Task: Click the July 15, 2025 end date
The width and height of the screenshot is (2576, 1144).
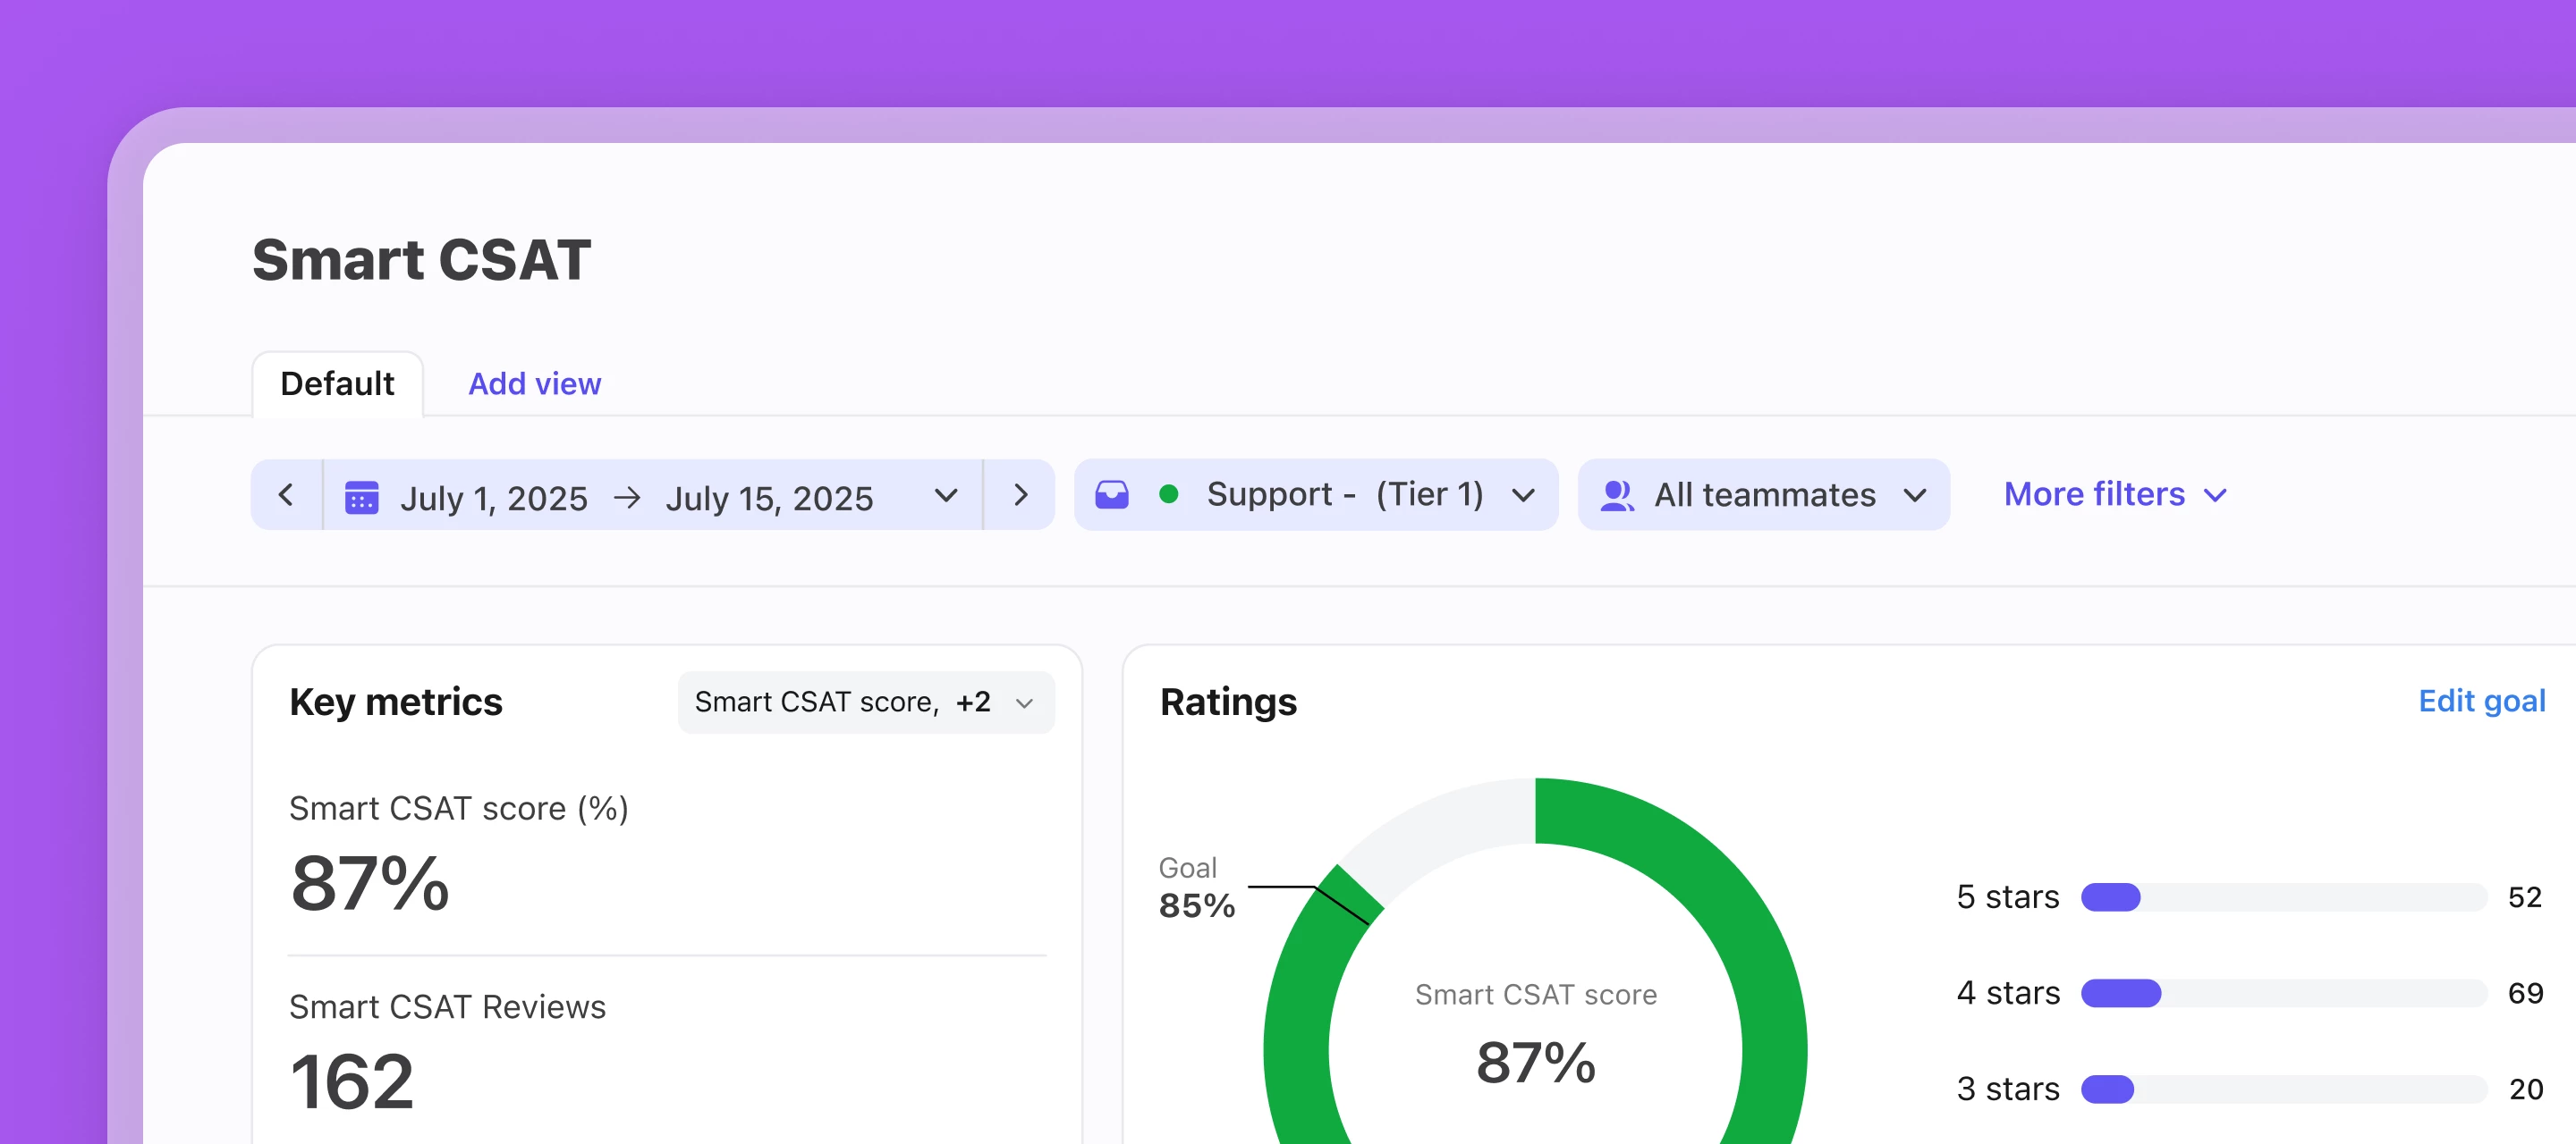Action: tap(769, 498)
